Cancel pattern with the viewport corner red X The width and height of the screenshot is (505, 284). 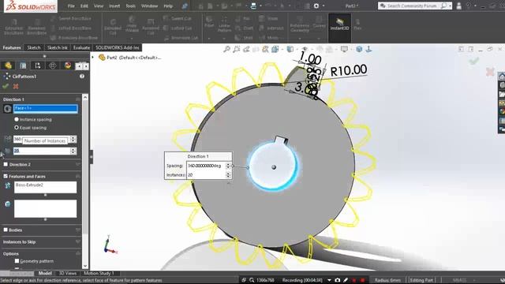point(490,72)
